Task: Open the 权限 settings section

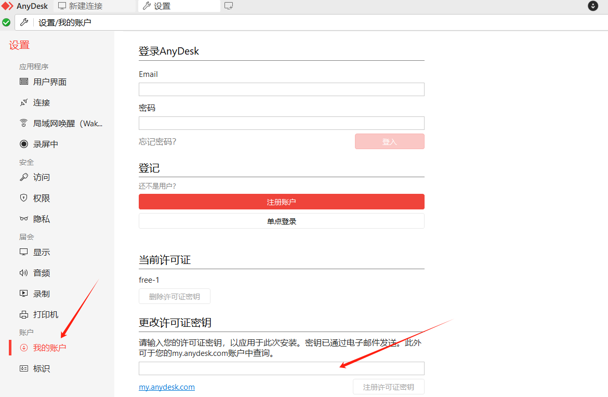Action: [42, 198]
